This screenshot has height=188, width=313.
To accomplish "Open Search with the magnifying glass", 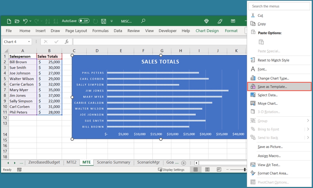I will tap(143, 21).
